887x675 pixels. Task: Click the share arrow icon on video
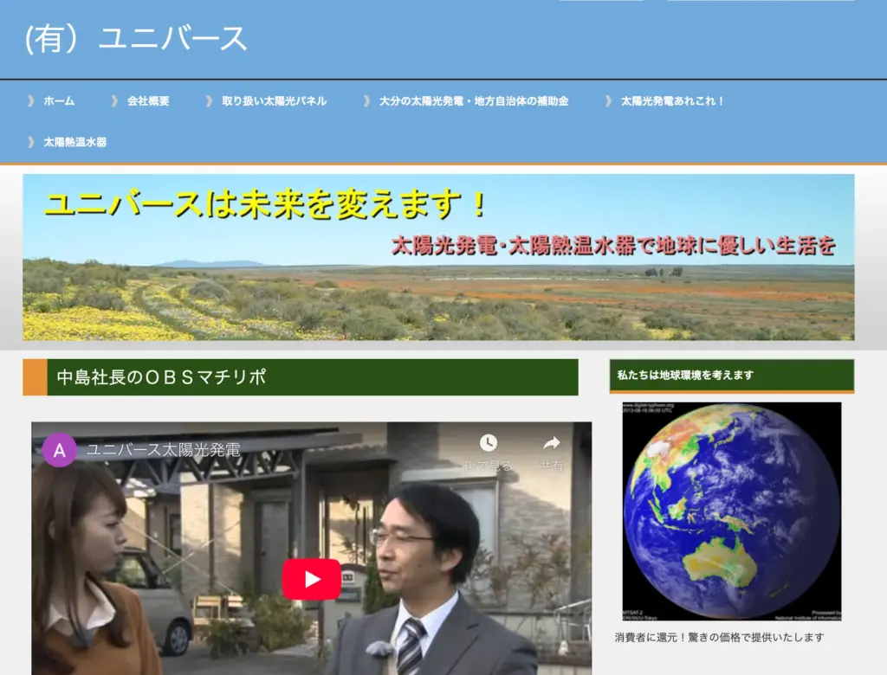(552, 443)
